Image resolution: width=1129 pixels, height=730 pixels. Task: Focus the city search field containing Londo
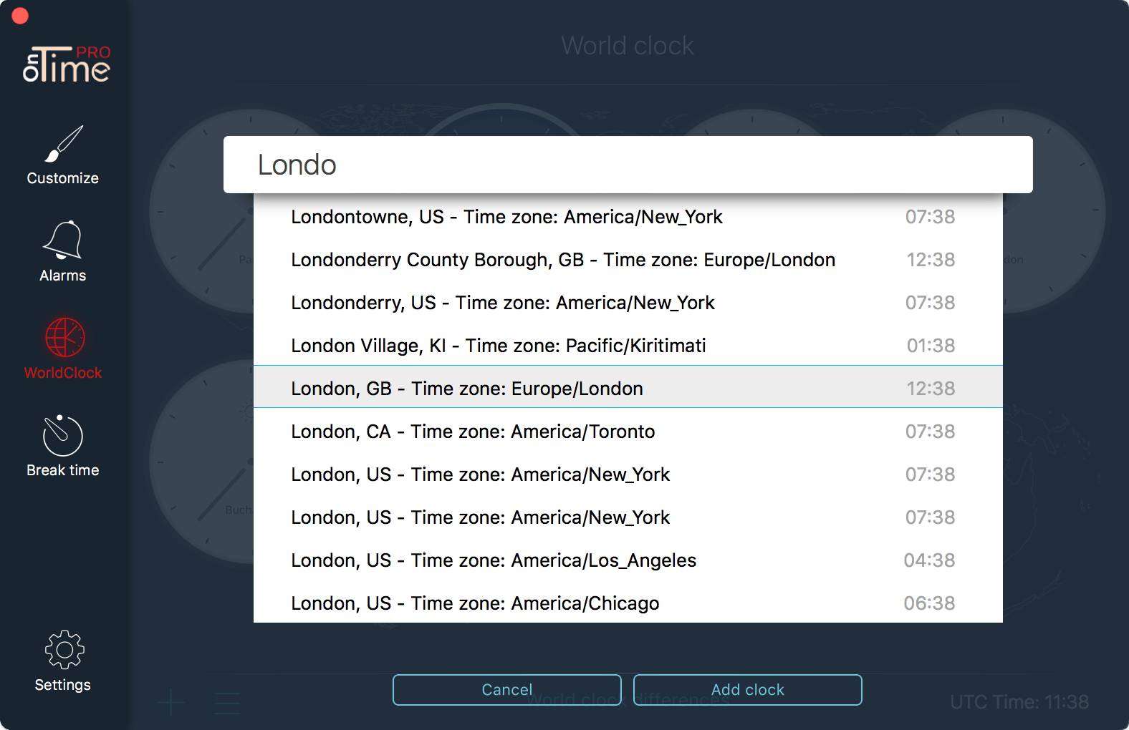[628, 165]
